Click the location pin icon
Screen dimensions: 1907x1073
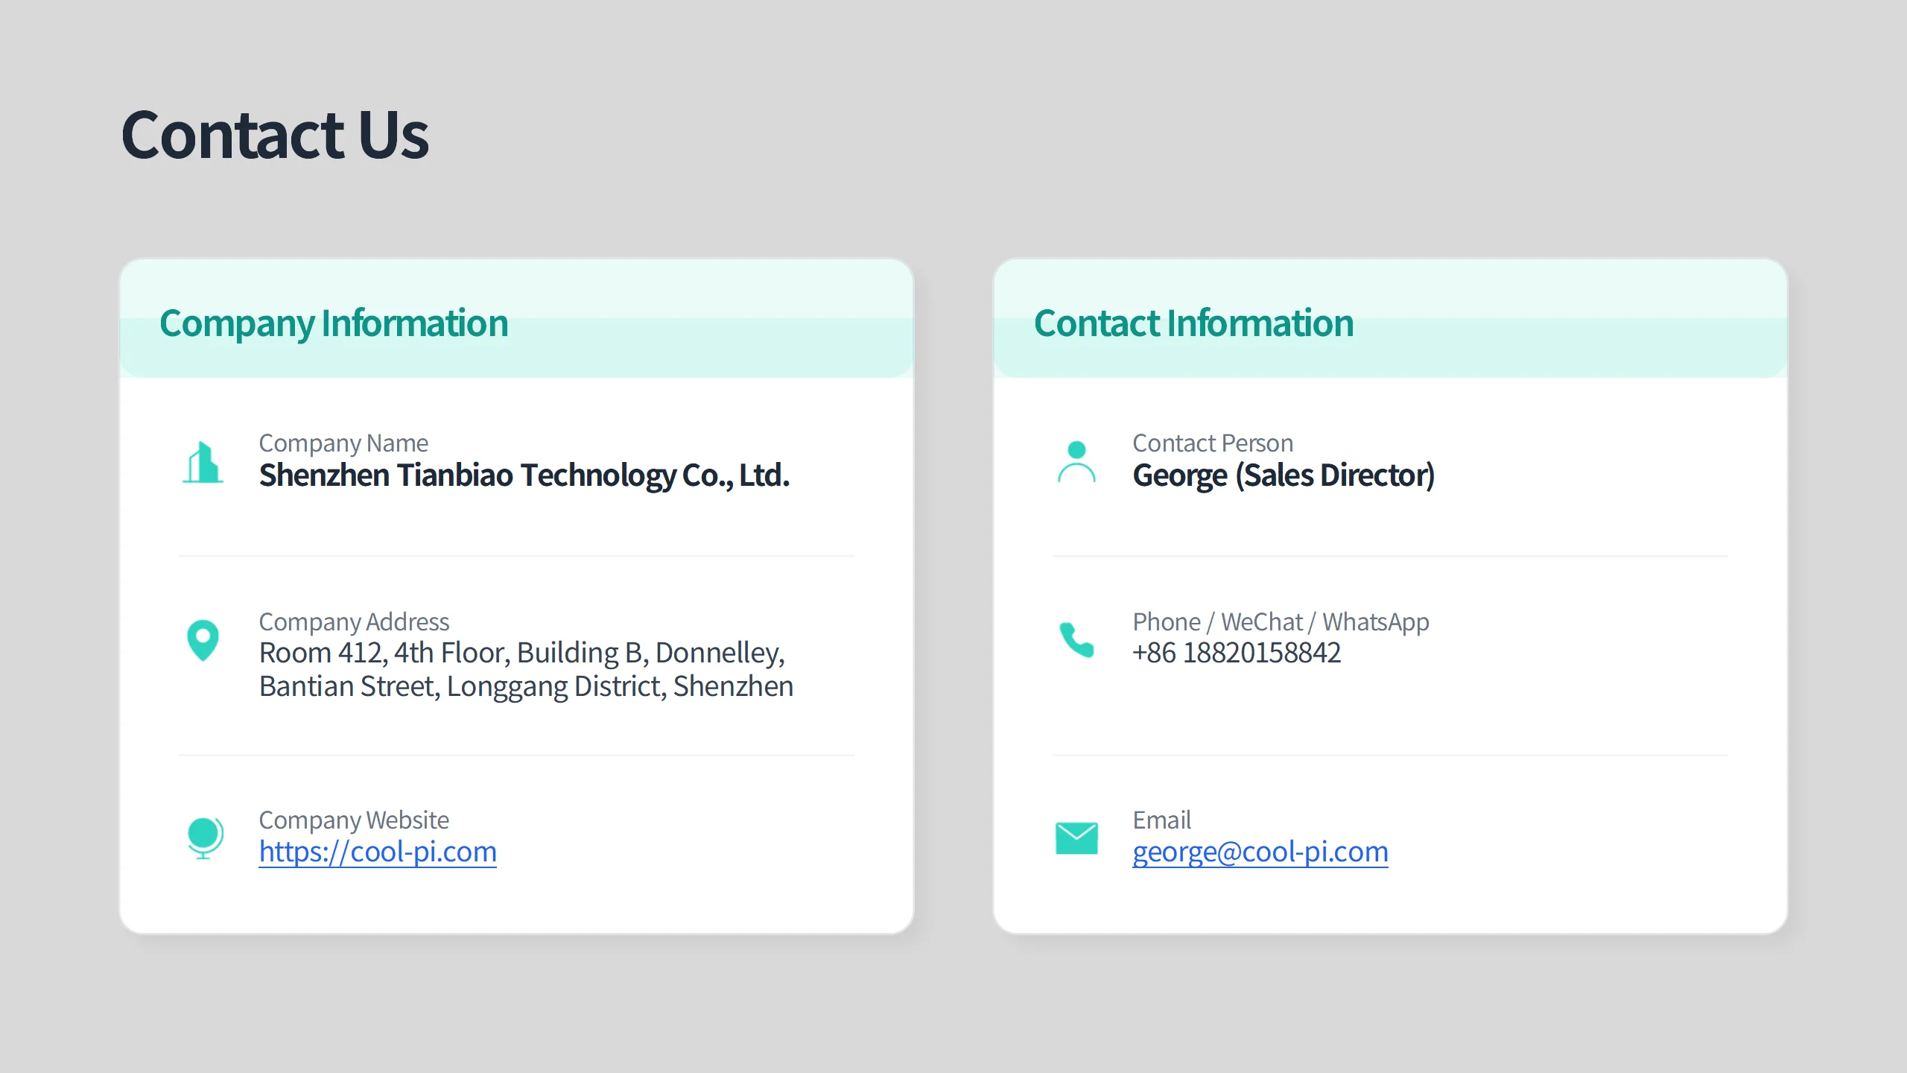pos(203,640)
